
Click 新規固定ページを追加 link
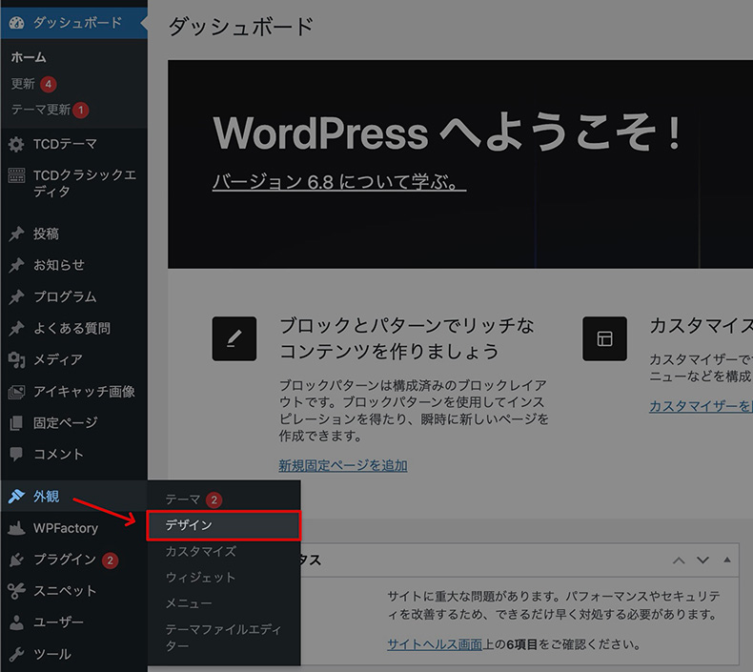click(343, 465)
